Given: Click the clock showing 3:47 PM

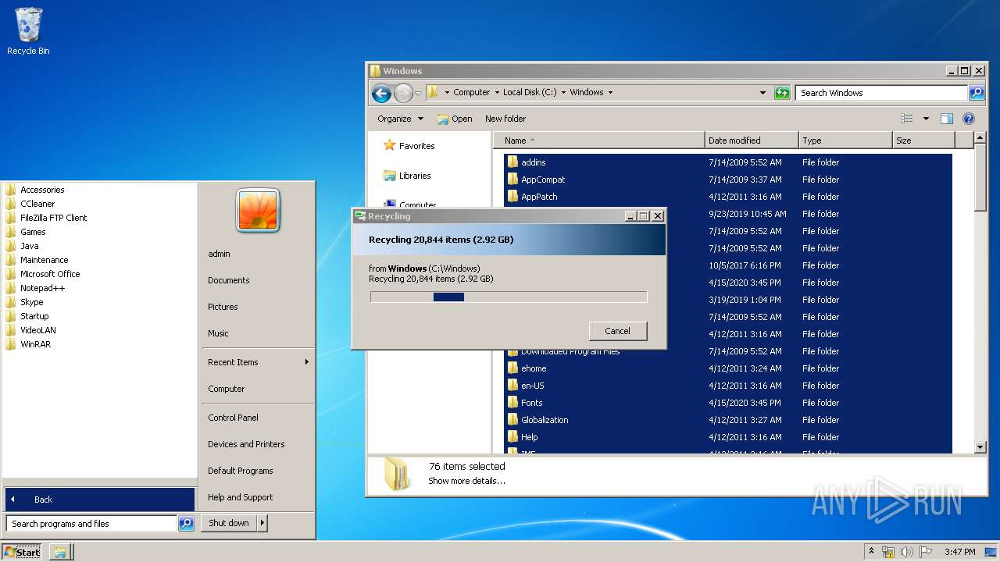Looking at the screenshot, I should [x=959, y=552].
